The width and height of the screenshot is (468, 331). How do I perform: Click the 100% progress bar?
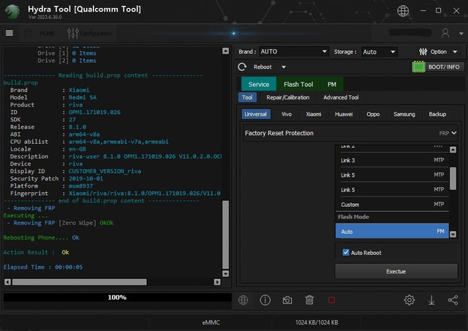tap(117, 297)
